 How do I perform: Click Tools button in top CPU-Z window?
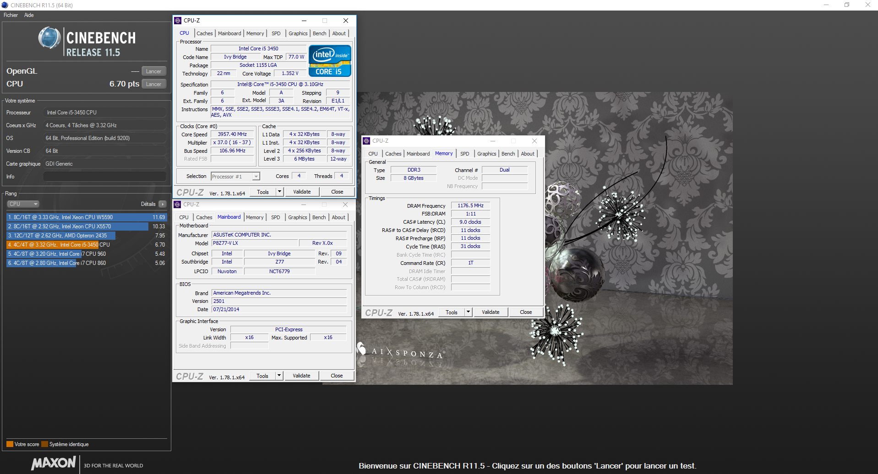tap(263, 192)
